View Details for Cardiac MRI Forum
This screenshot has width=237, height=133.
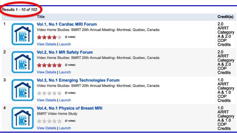coord(46,44)
